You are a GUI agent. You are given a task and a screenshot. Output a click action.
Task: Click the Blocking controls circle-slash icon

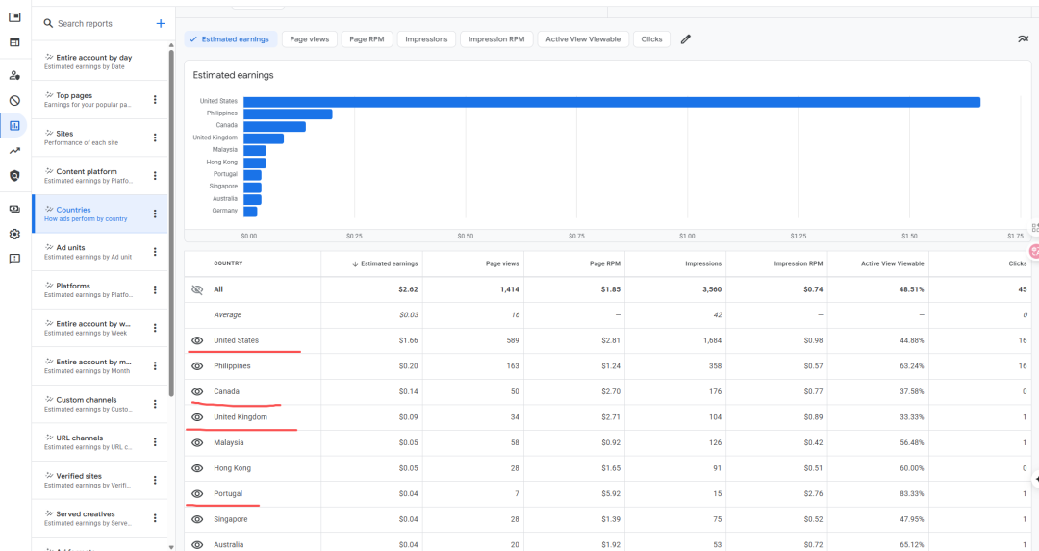click(14, 100)
